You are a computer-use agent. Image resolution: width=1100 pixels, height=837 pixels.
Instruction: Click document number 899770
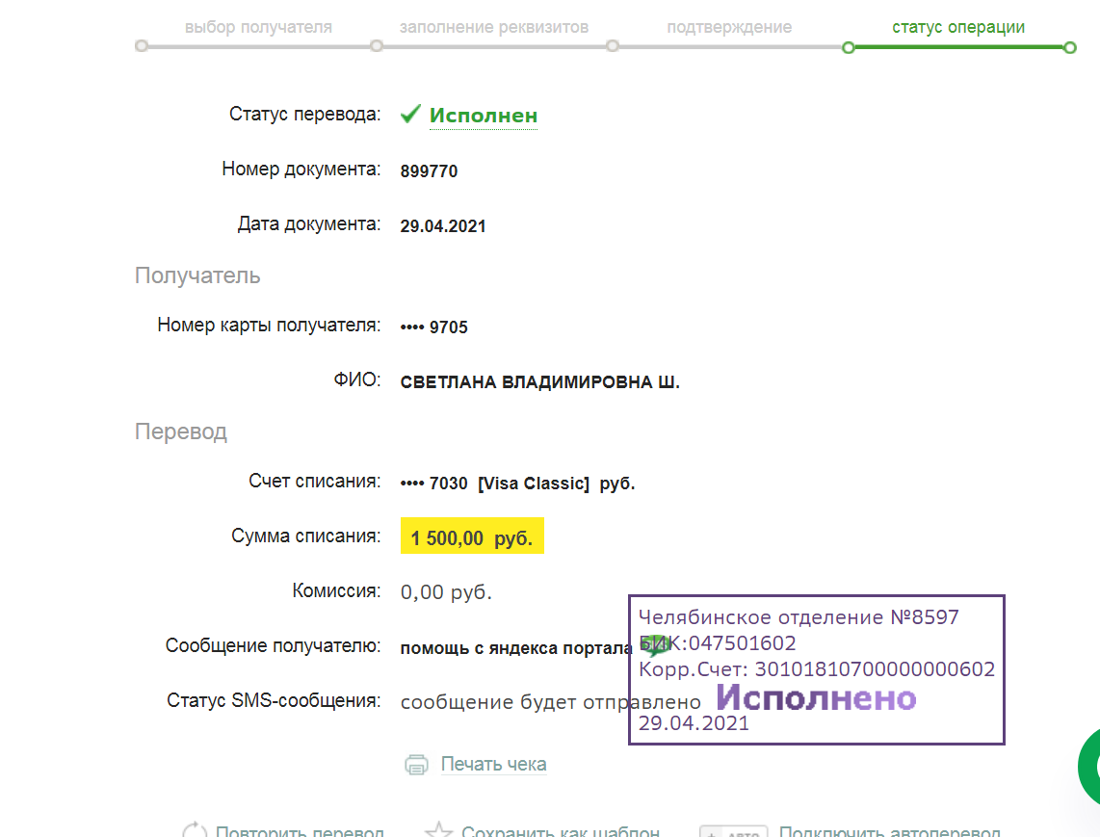click(x=429, y=171)
